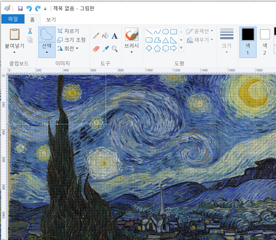
Task: Select the polygon shape
Action: (x=157, y=40)
